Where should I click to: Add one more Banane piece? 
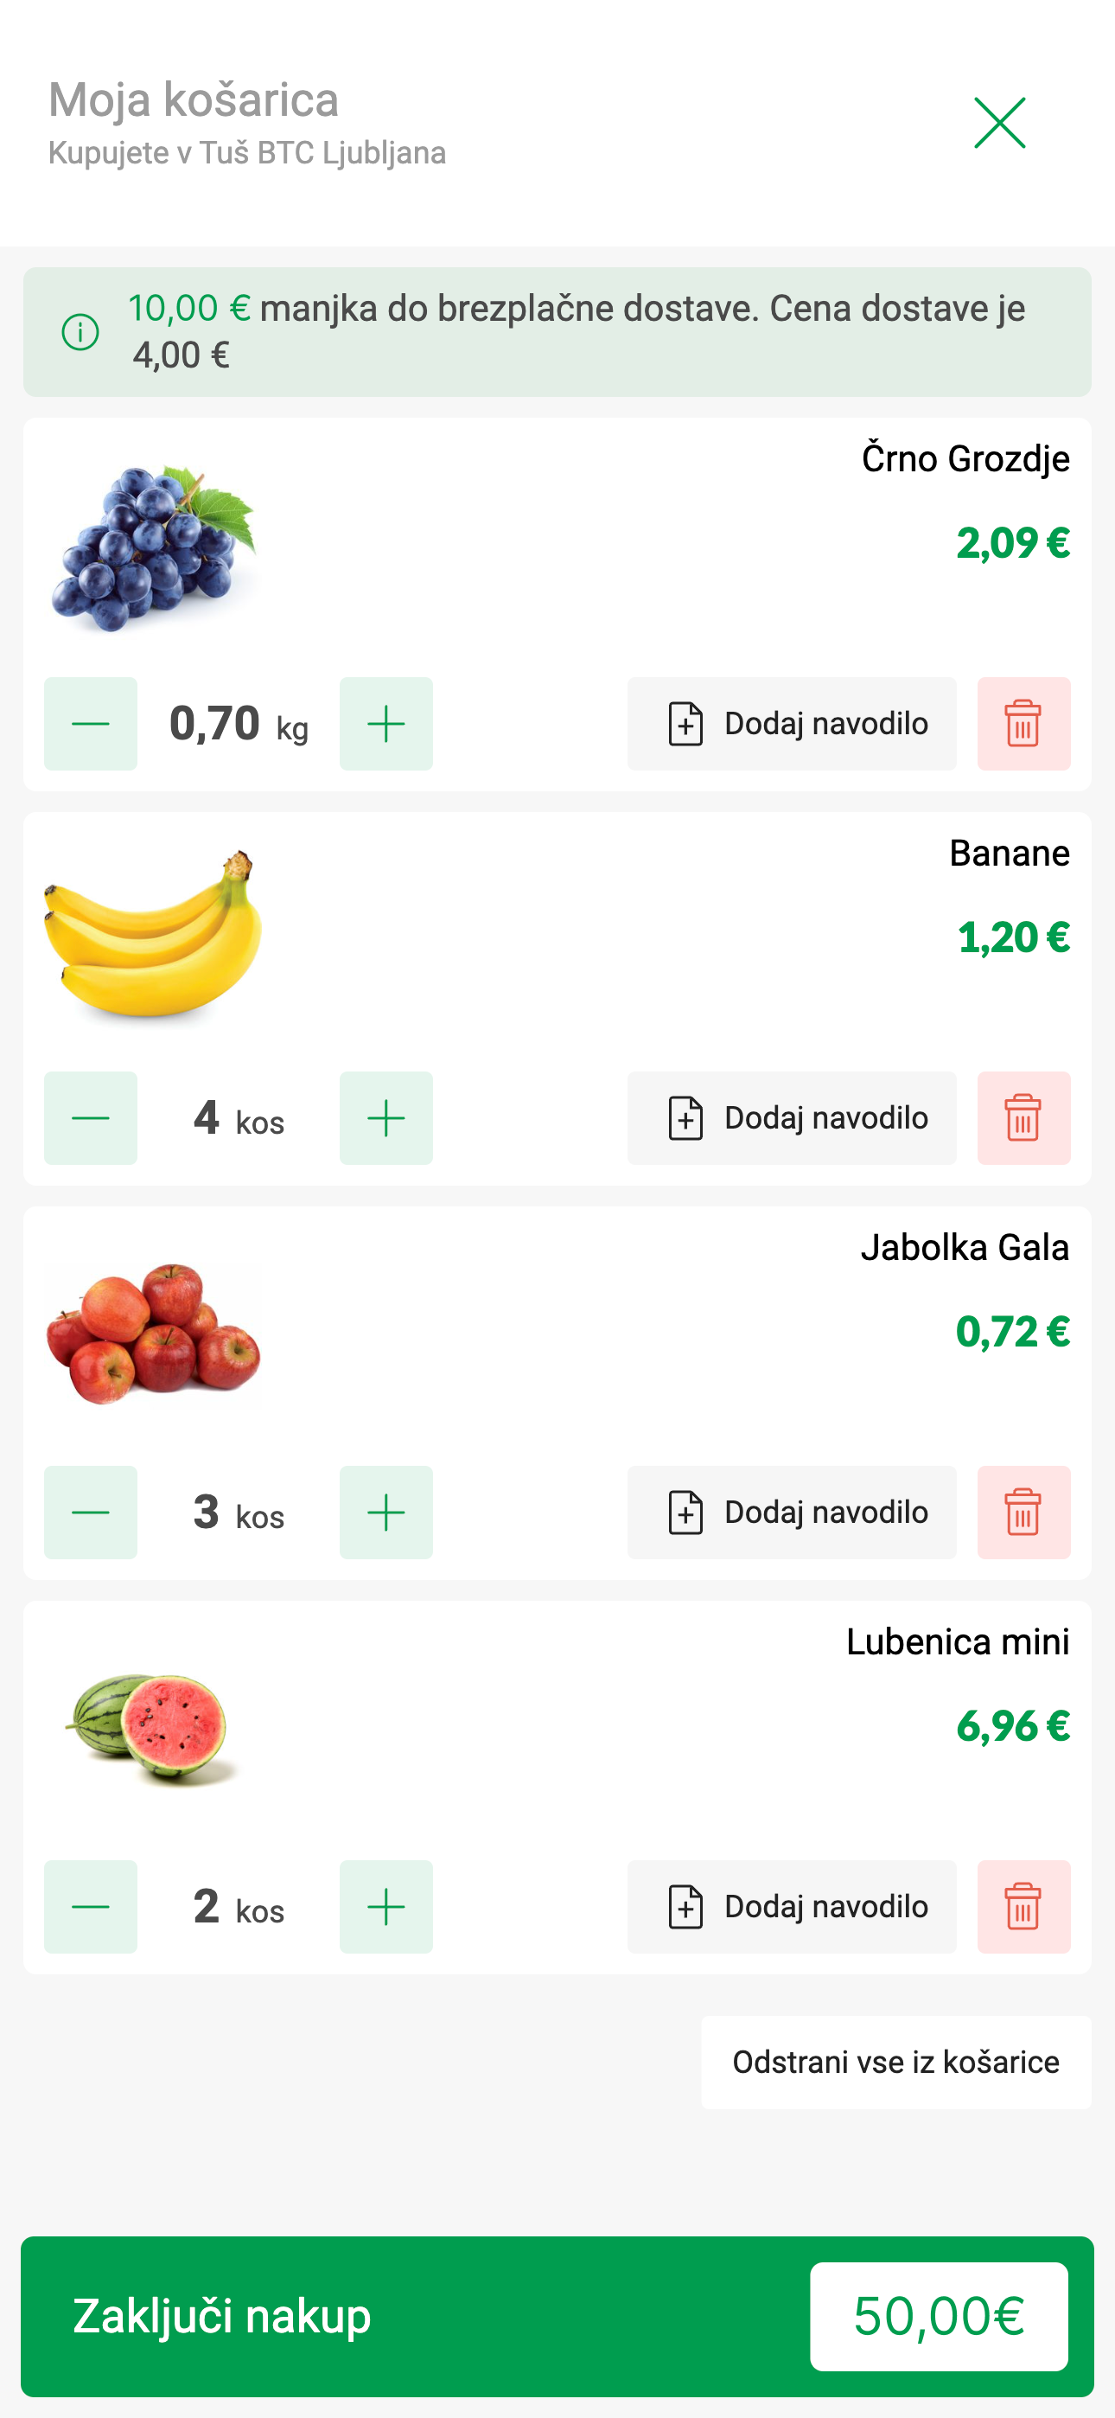pyautogui.click(x=385, y=1118)
